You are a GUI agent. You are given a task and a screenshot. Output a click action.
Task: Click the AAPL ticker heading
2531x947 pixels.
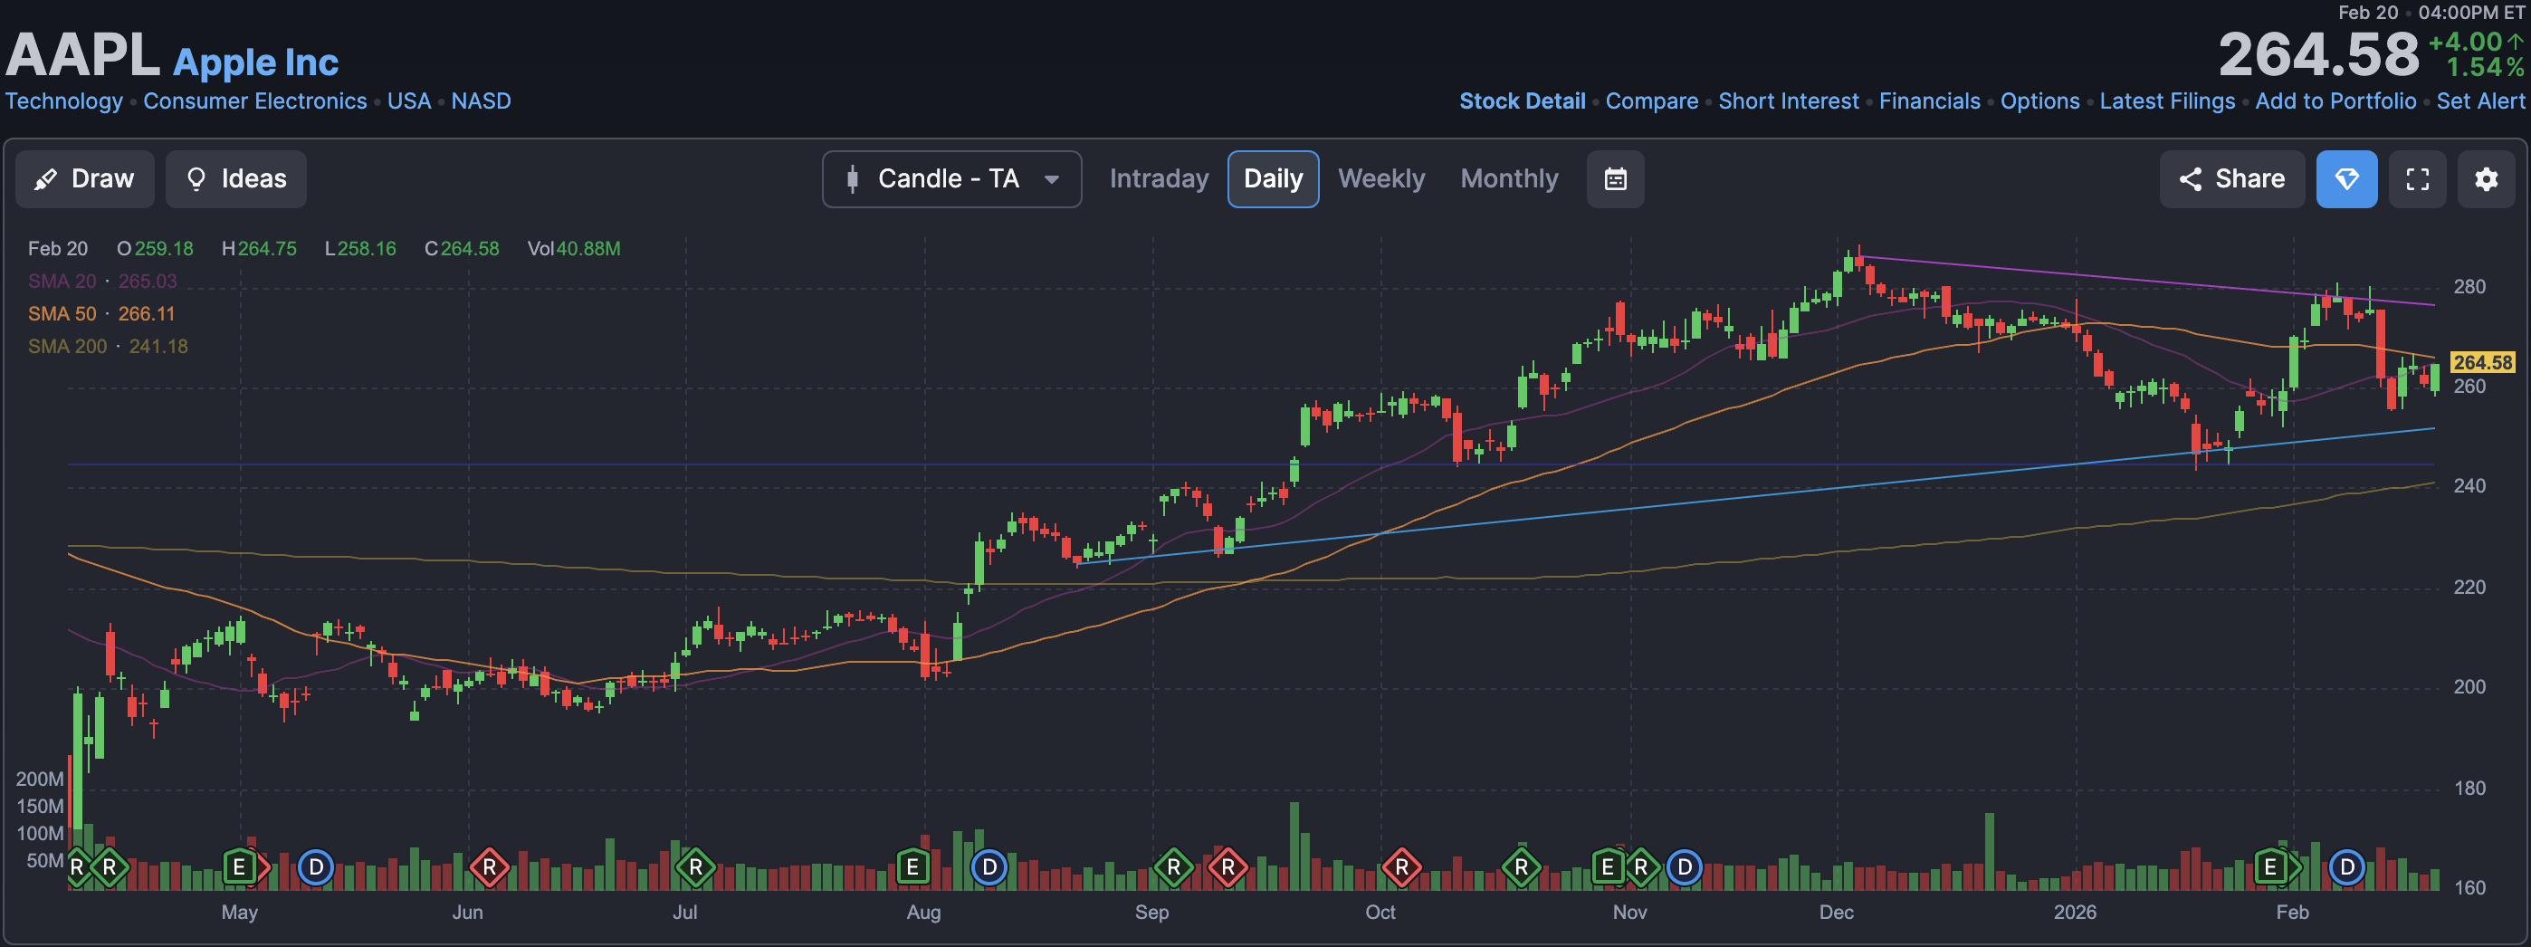[x=82, y=55]
